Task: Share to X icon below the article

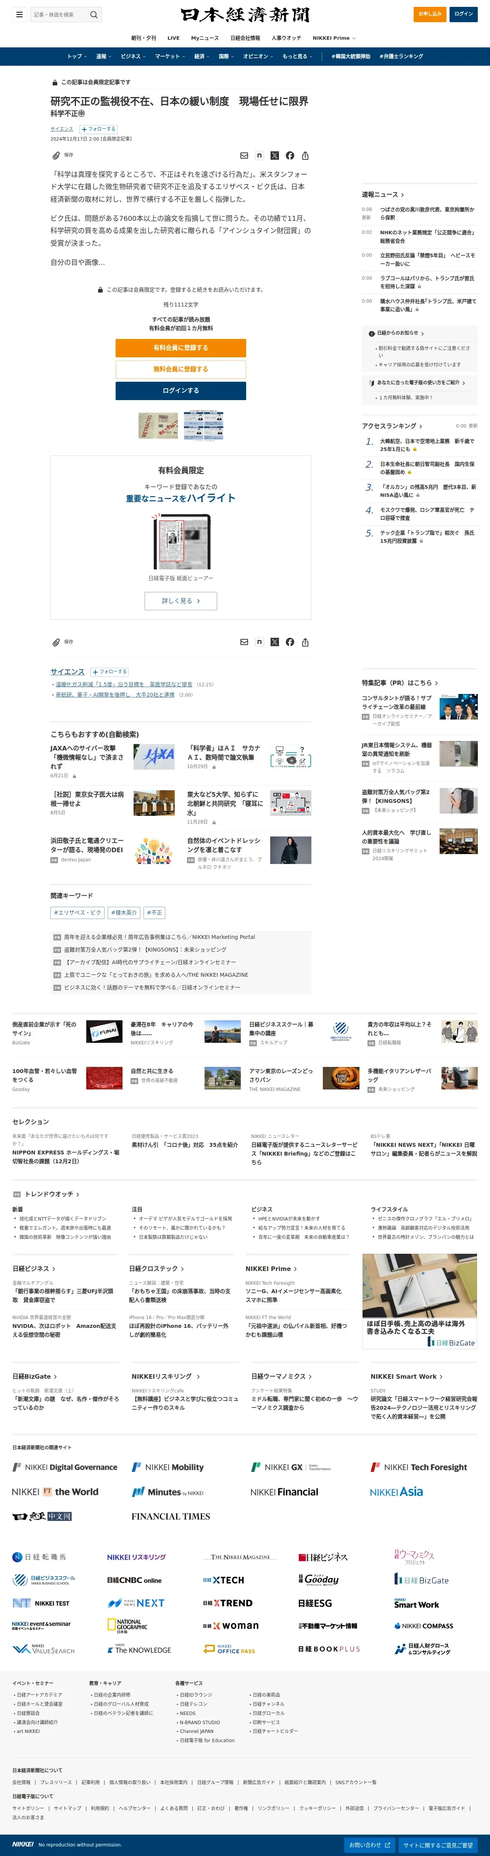Action: pyautogui.click(x=274, y=642)
